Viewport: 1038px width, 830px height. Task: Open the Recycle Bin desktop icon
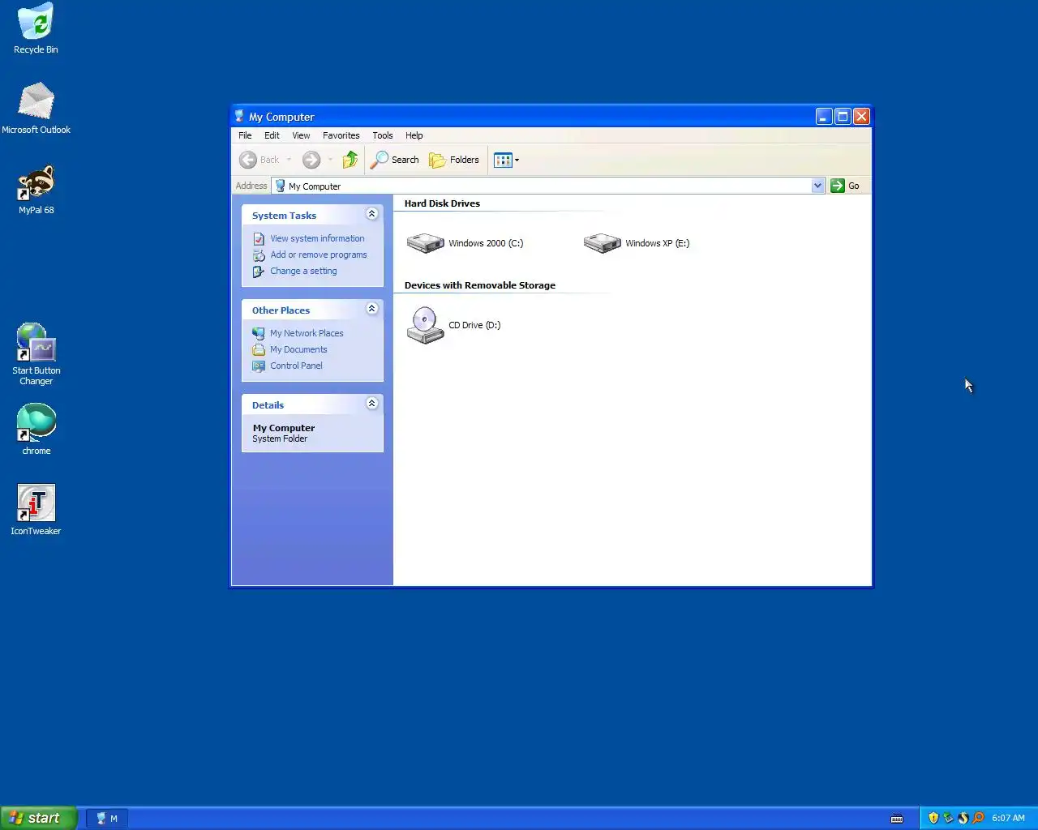pos(36,29)
